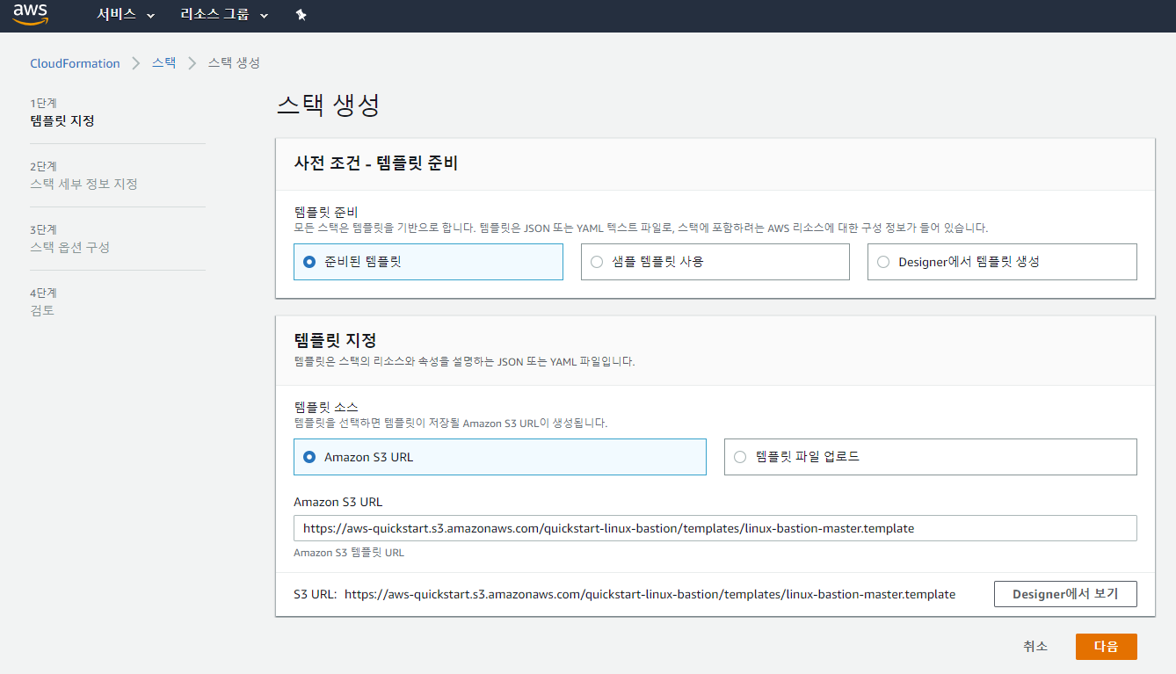
Task: Go to 스택 breadcrumb link
Action: (x=163, y=63)
